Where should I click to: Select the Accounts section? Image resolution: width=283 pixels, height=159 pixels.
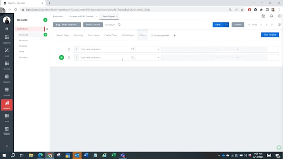pos(24,40)
